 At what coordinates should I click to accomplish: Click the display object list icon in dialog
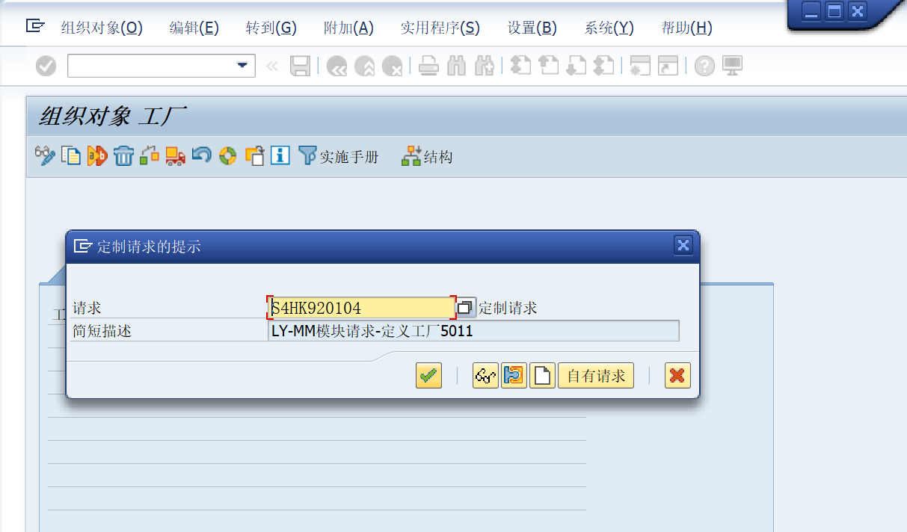coord(514,375)
